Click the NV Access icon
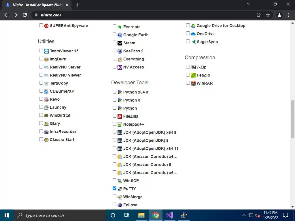295x221 pixels. pos(120,67)
